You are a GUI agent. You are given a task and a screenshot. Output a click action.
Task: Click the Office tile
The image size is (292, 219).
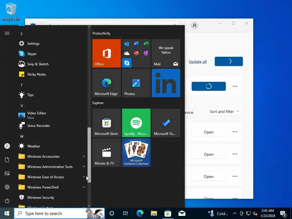point(107,53)
